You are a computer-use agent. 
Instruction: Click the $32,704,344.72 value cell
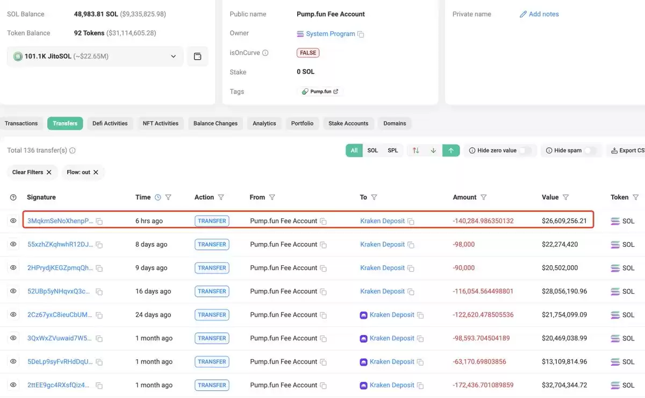pyautogui.click(x=564, y=385)
